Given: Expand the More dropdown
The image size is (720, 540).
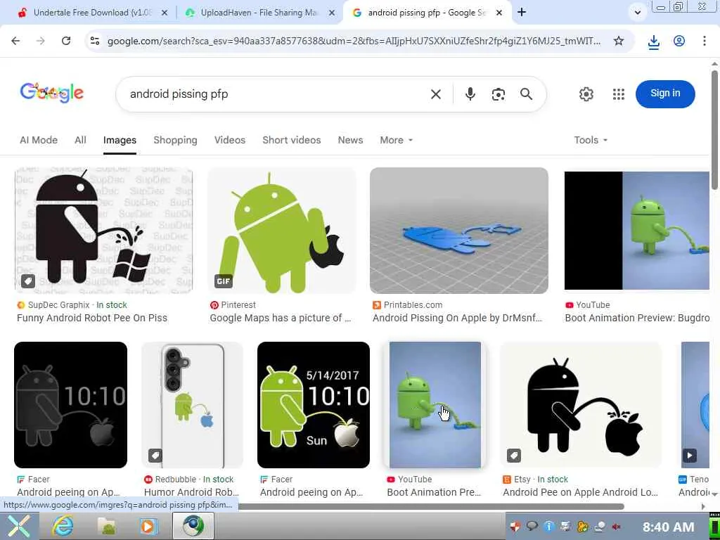Looking at the screenshot, I should point(397,140).
